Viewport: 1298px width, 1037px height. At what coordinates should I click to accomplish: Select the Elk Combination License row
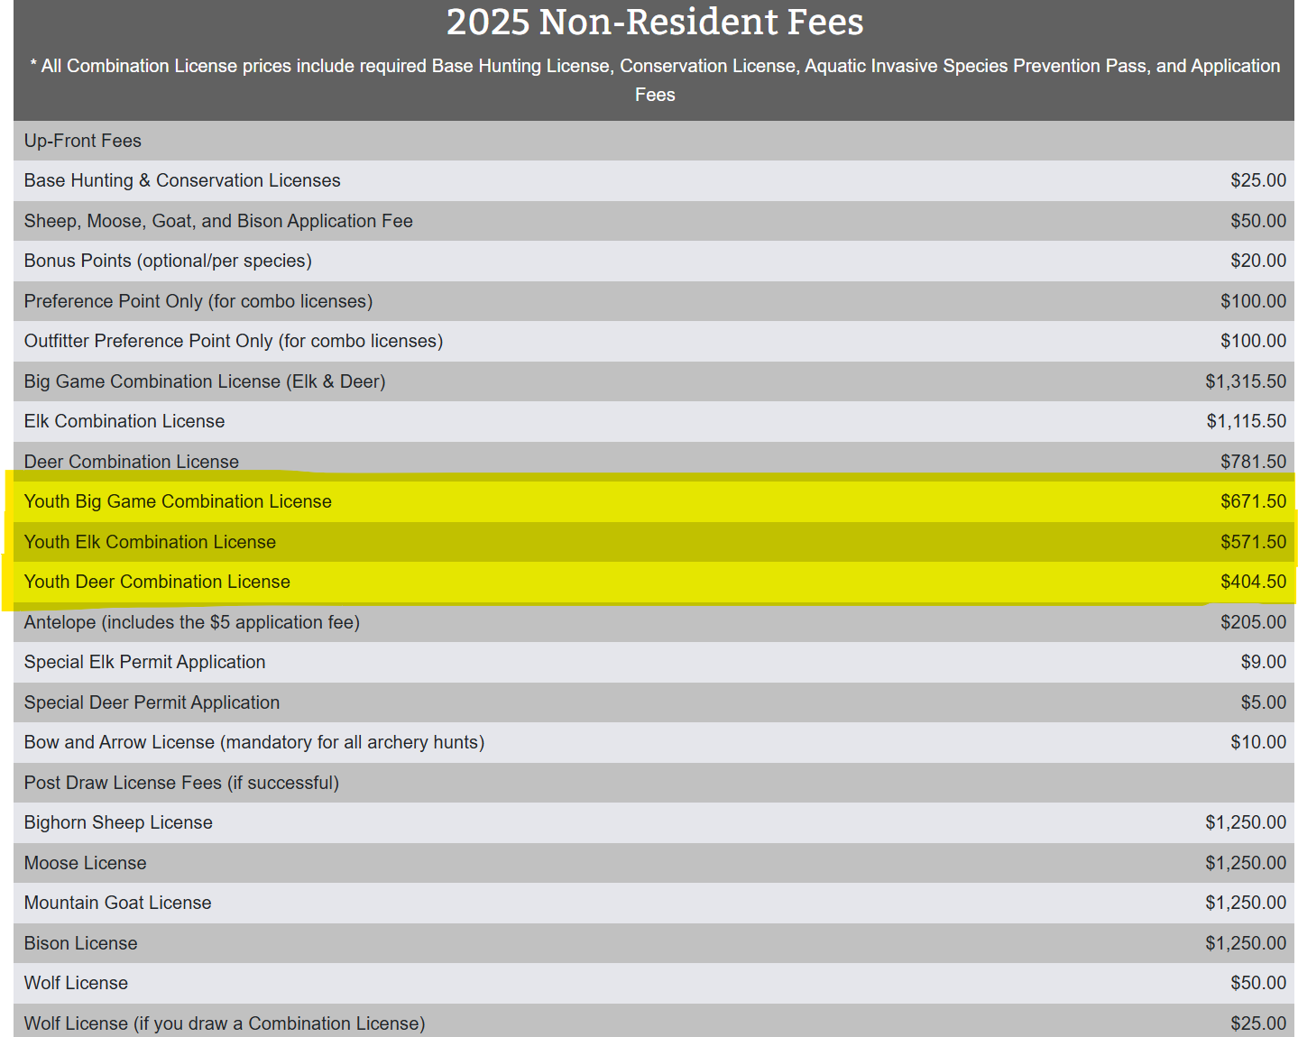[x=124, y=421]
